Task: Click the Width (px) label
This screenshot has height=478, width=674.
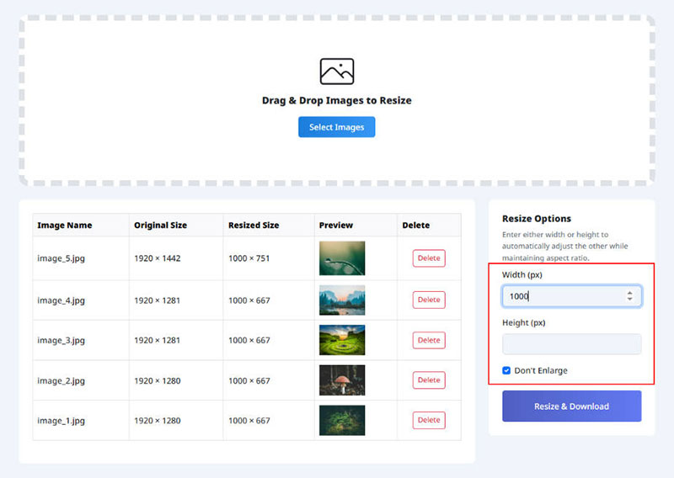Action: click(x=522, y=275)
